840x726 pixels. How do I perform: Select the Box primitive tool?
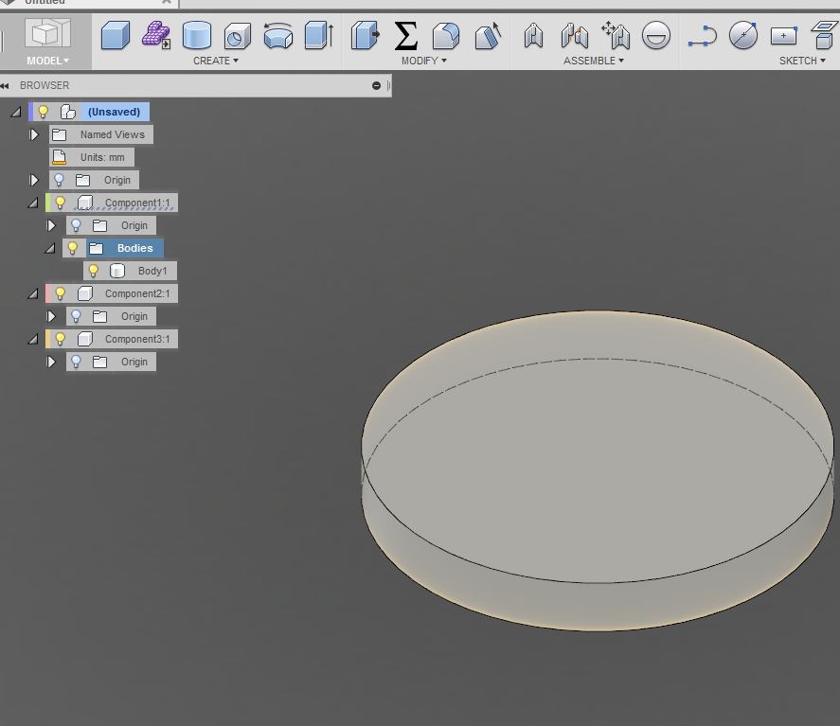point(115,36)
